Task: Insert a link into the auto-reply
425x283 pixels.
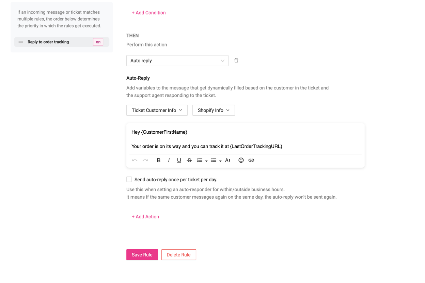Action: pyautogui.click(x=251, y=160)
